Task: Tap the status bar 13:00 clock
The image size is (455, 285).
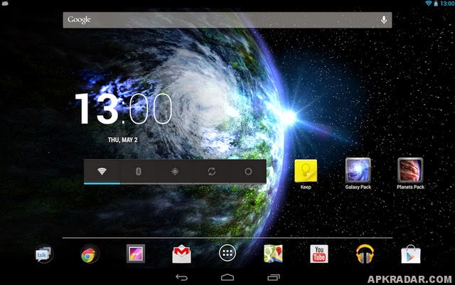Action: [x=447, y=4]
